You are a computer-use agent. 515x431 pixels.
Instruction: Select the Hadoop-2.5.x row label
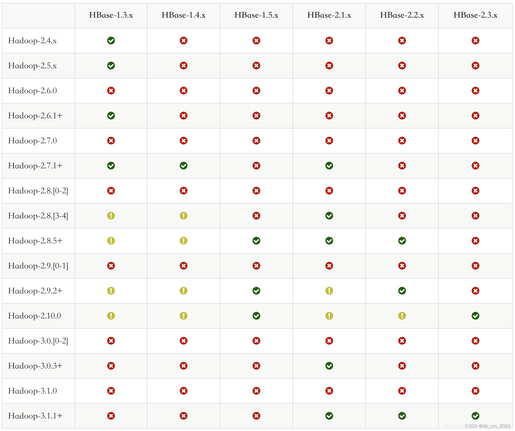(32, 66)
